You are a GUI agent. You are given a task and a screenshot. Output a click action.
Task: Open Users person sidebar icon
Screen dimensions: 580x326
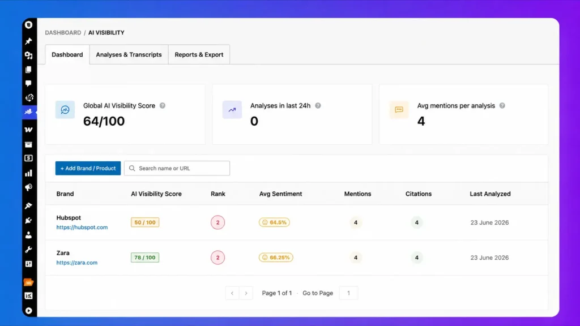click(x=28, y=235)
